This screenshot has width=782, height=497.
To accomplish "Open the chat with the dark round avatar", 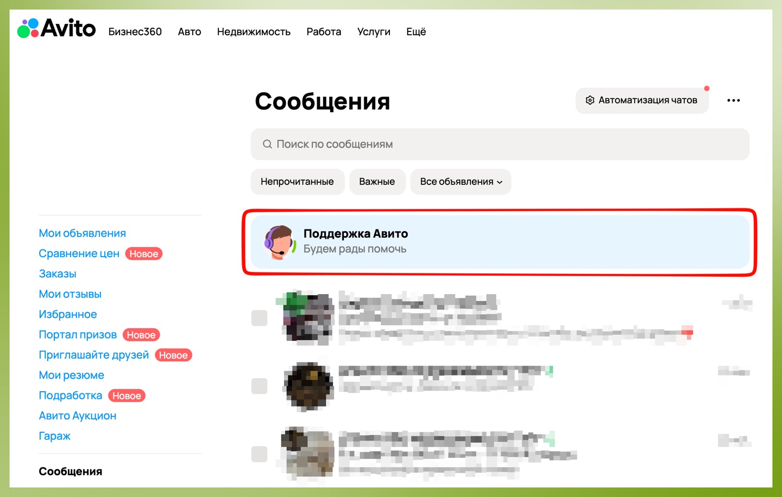I will [x=500, y=386].
